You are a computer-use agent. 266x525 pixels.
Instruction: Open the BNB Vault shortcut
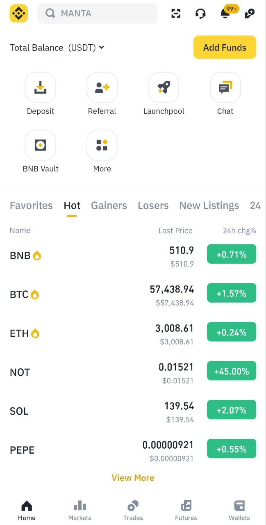(x=40, y=145)
